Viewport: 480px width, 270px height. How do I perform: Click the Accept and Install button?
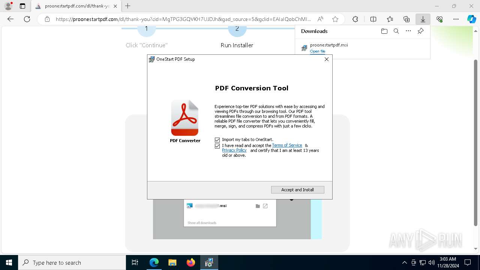[x=297, y=190]
